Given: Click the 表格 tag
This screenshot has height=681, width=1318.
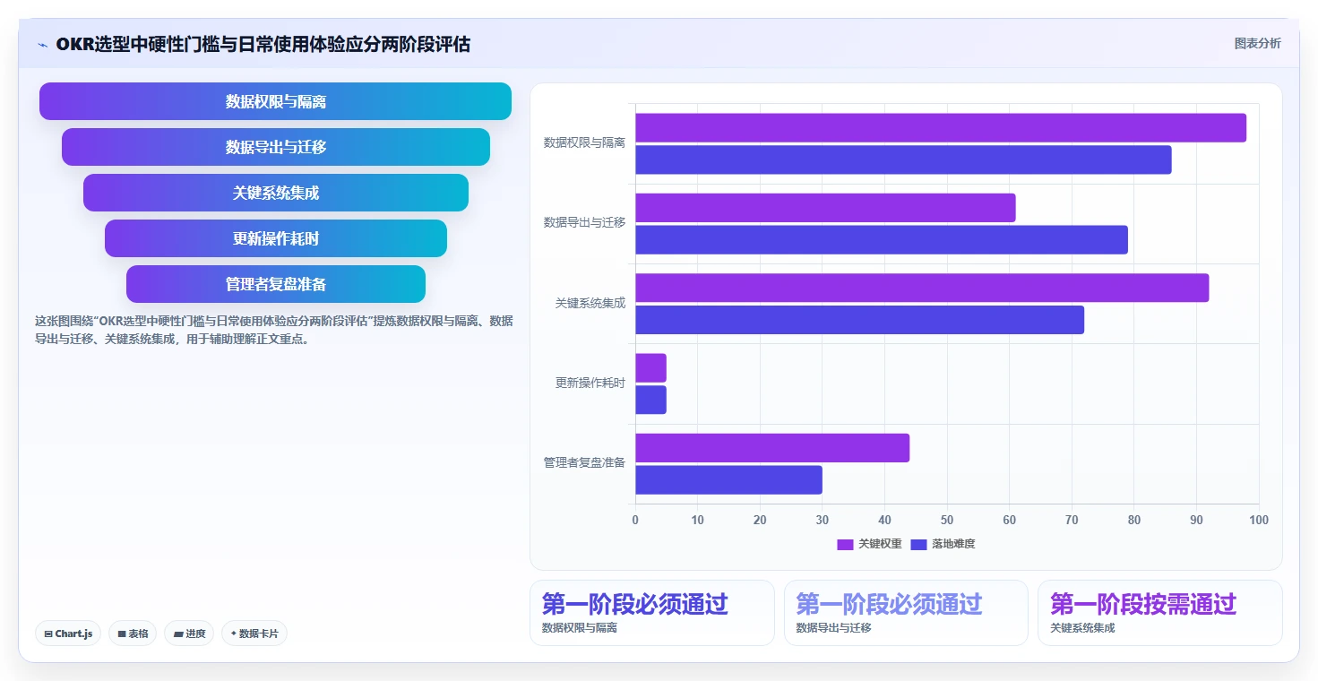Looking at the screenshot, I should coord(133,634).
